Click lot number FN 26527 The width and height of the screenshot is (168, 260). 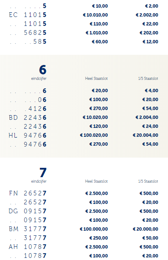[28, 193]
